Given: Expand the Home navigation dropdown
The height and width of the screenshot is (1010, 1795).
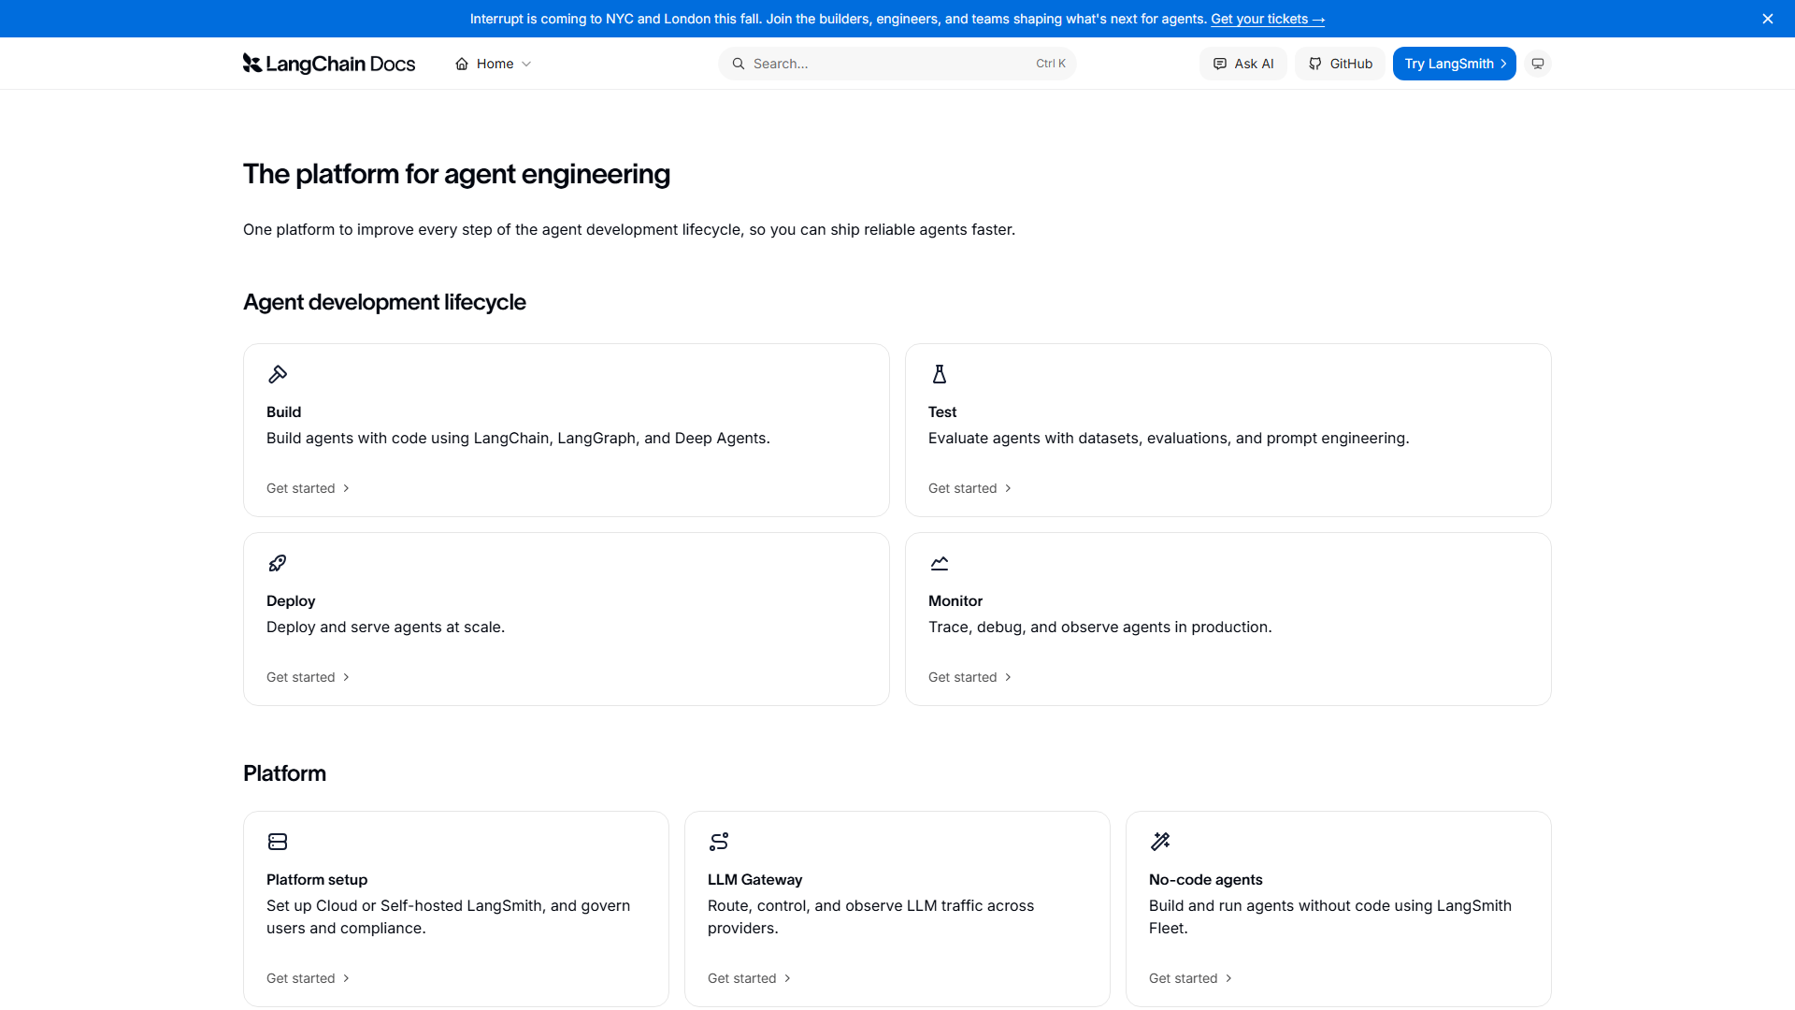Looking at the screenshot, I should pyautogui.click(x=494, y=64).
